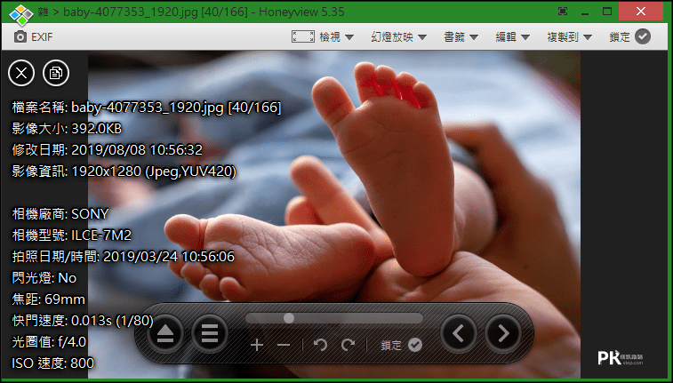Click the eject open-file button
Image resolution: width=673 pixels, height=383 pixels.
pyautogui.click(x=165, y=333)
